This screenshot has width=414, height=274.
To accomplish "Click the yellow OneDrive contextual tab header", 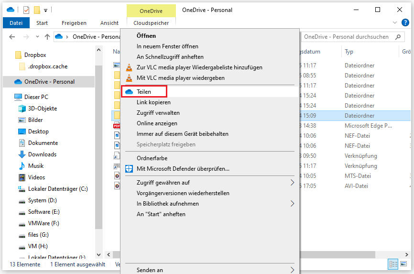I will point(151,11).
